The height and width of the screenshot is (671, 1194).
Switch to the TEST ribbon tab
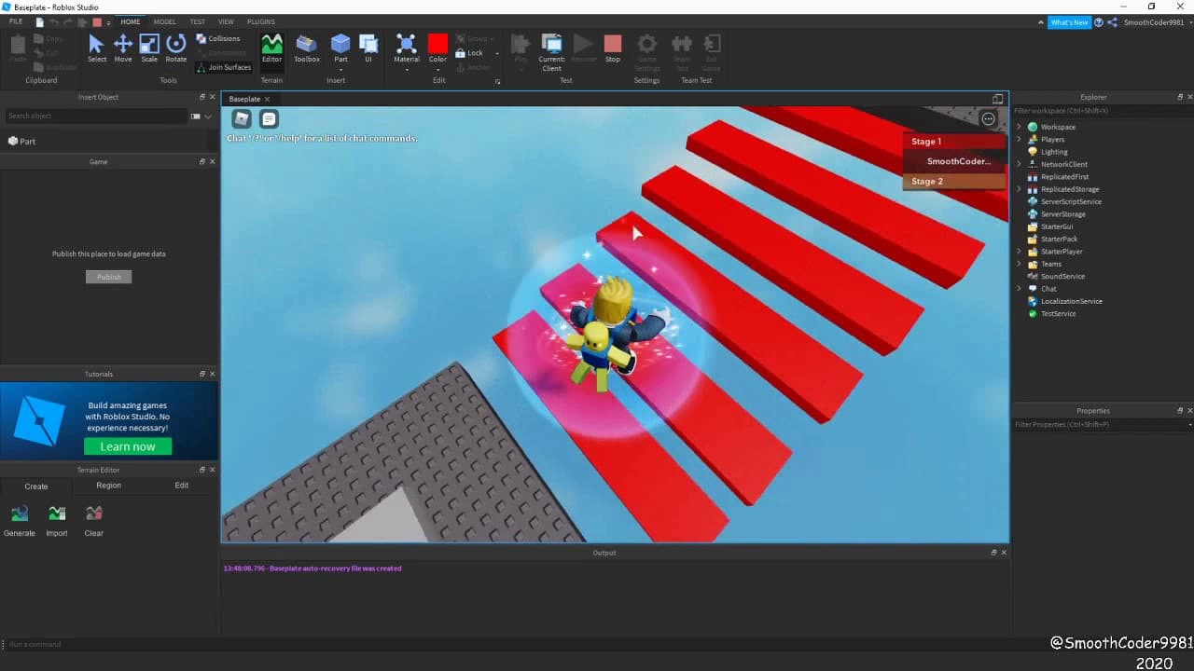198,21
